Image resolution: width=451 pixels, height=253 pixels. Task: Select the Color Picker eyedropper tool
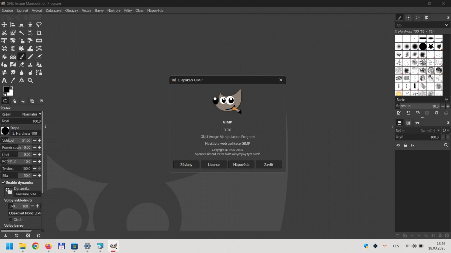(x=13, y=80)
